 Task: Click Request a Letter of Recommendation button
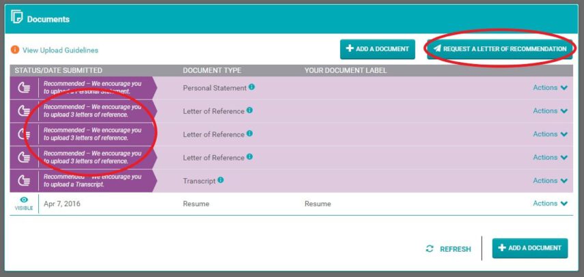point(500,49)
